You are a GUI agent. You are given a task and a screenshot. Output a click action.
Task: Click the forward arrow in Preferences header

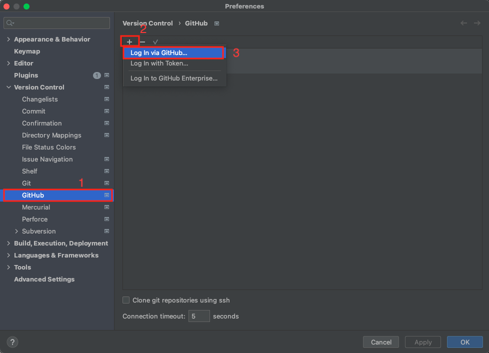(477, 23)
